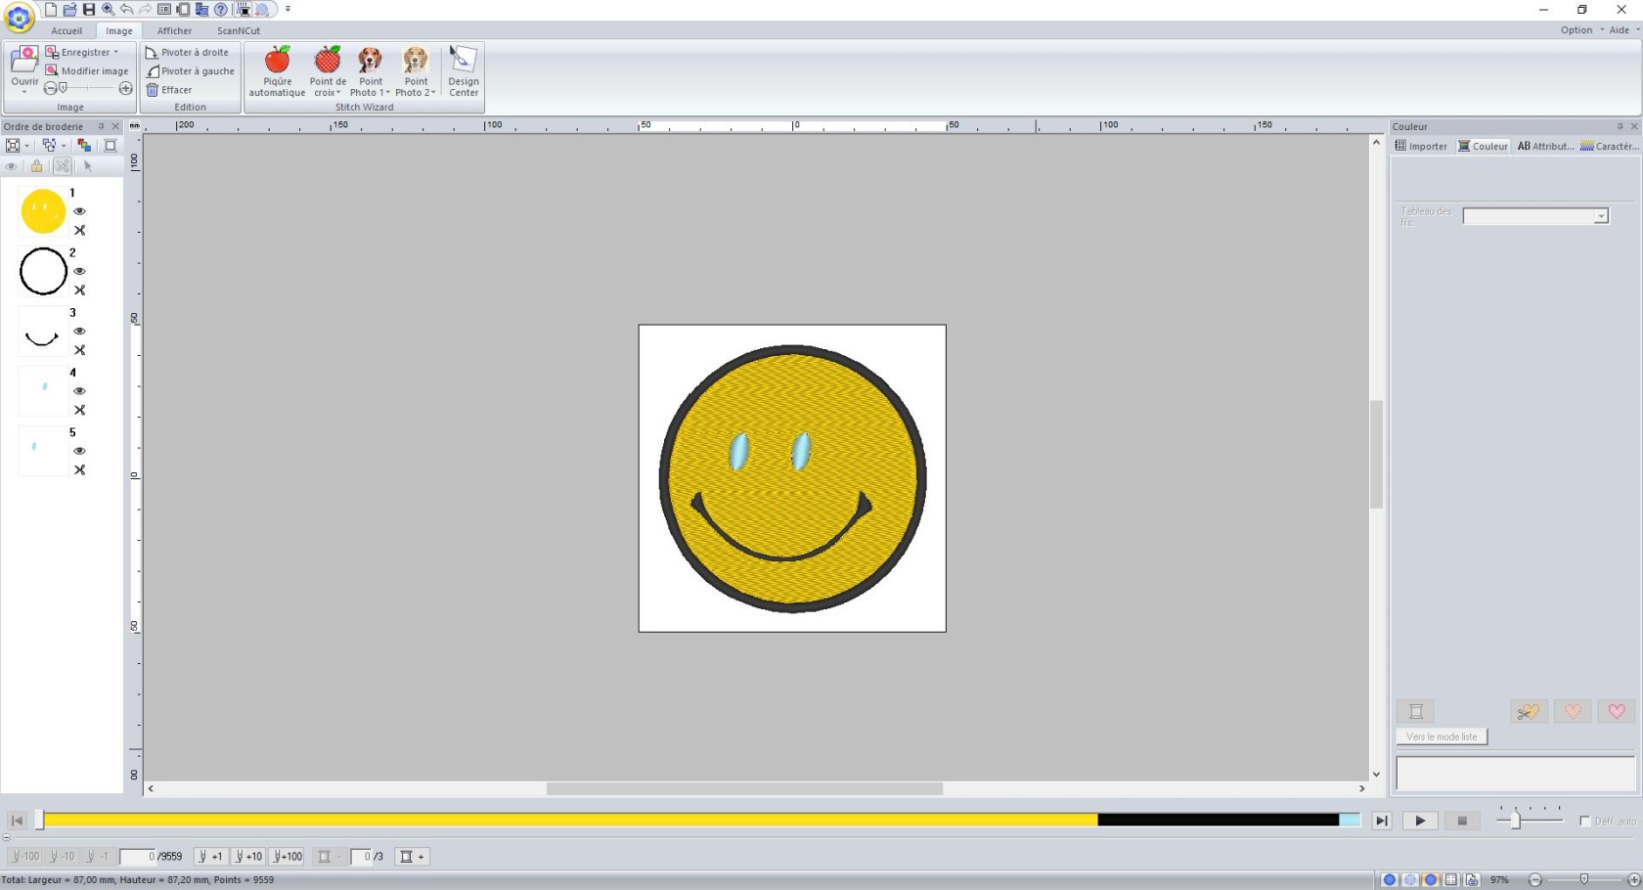
Task: Click the magnifier zoom icon in quick toolbar
Action: [108, 10]
